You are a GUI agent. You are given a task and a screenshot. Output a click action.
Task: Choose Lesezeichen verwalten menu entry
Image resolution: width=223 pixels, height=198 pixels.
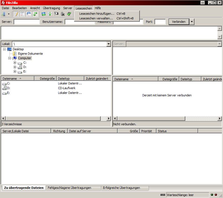click(107, 18)
